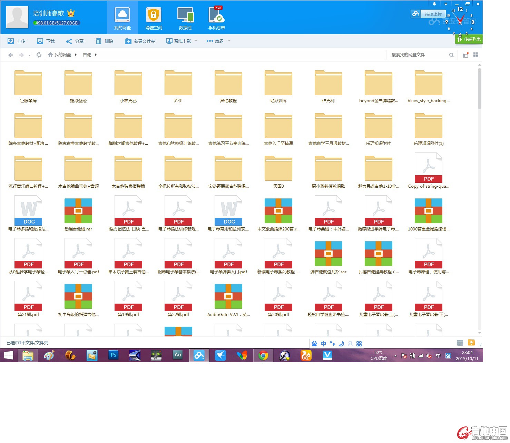The height and width of the screenshot is (443, 510).
Task: Open the 数据线 tab
Action: 185,18
